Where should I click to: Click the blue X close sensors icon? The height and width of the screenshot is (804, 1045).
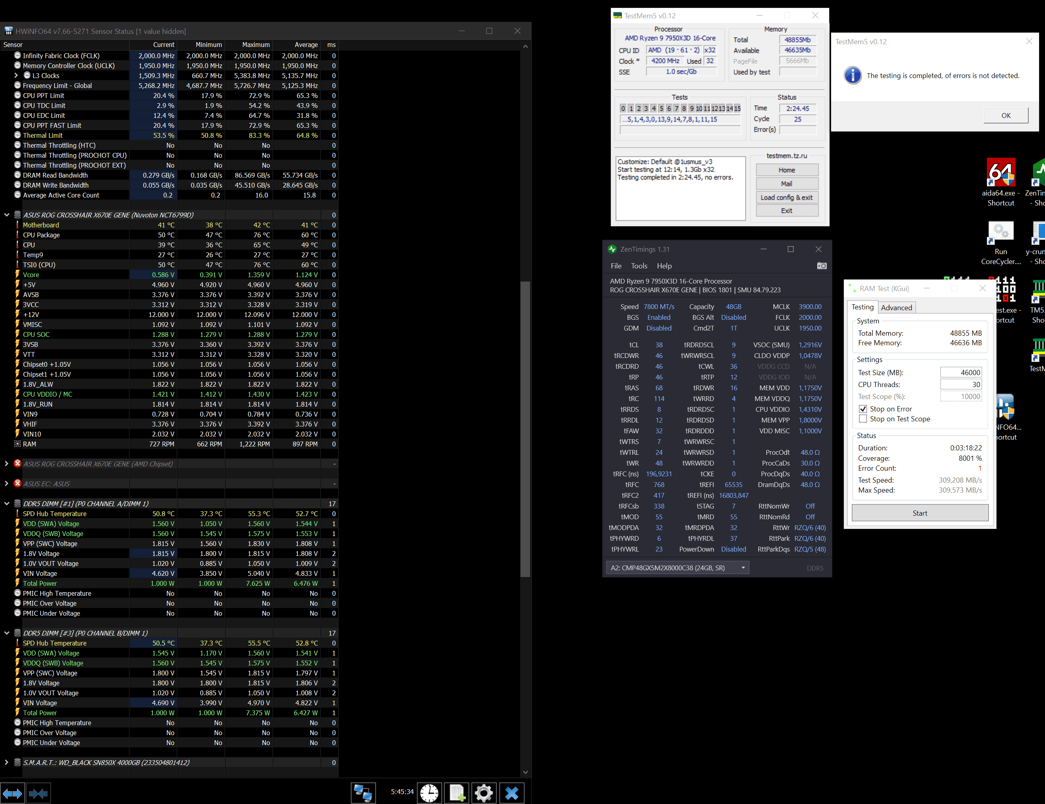point(511,792)
